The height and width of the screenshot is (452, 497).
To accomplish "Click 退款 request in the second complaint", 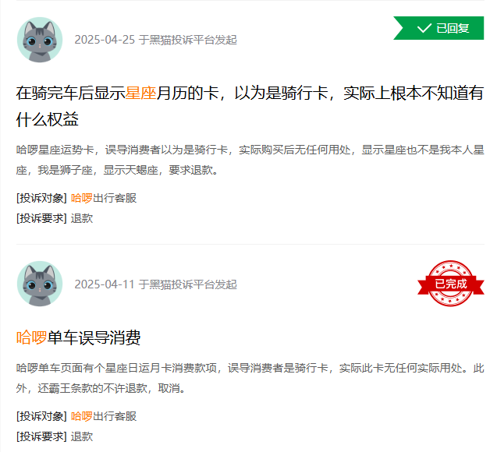I will click(82, 437).
